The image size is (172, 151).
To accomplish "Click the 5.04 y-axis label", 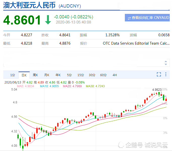I will (14, 89).
